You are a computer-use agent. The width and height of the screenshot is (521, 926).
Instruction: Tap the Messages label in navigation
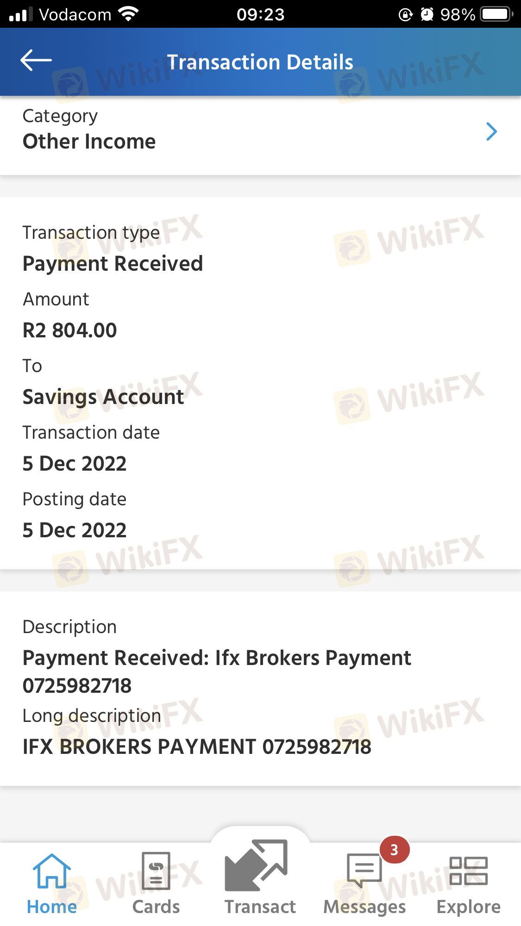click(x=364, y=907)
